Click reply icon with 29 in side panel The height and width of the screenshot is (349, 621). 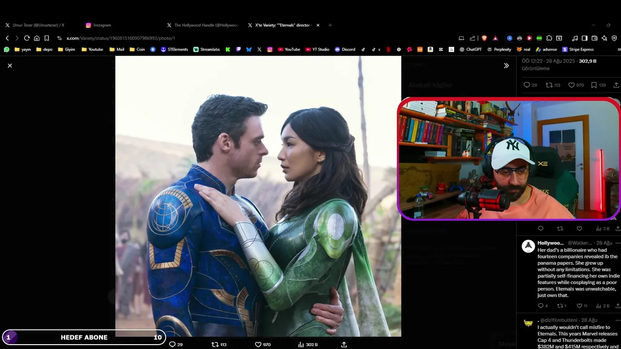(x=526, y=85)
